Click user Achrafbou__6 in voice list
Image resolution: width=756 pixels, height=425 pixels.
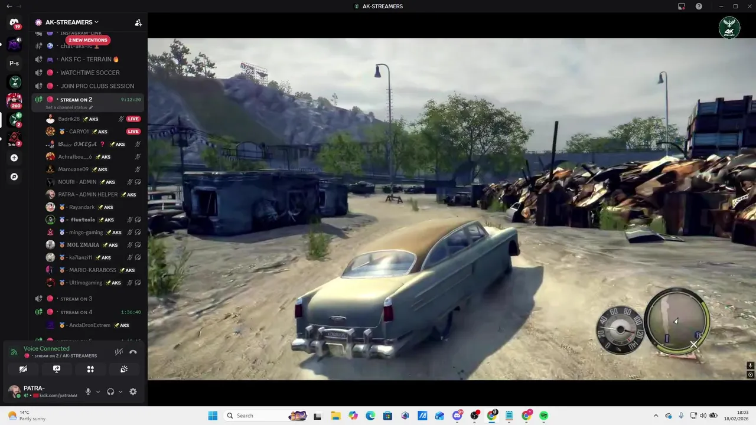[x=94, y=156]
